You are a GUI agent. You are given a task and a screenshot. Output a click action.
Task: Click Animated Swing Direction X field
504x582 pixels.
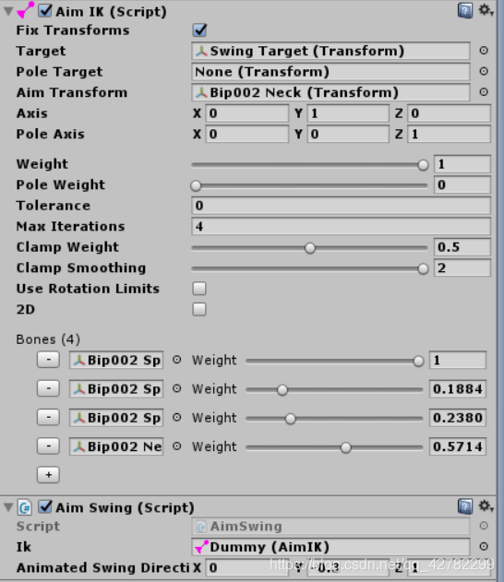[x=247, y=567]
